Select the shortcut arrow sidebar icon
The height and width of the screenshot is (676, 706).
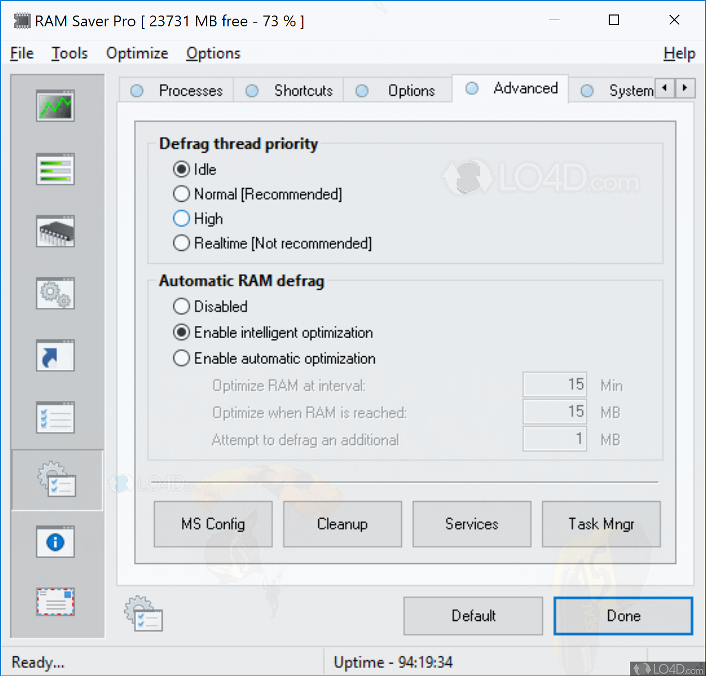click(55, 355)
